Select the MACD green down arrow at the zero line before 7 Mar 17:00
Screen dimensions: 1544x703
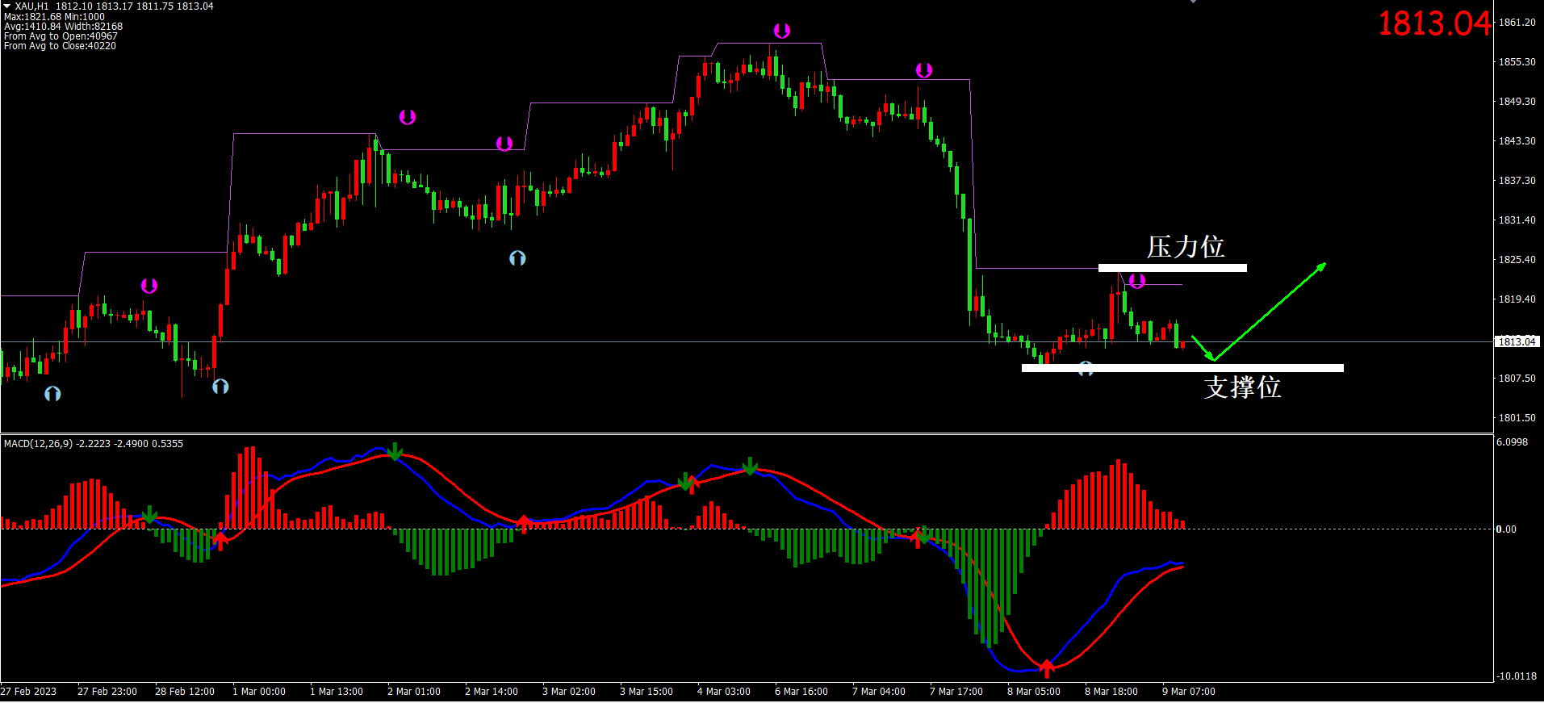(924, 534)
